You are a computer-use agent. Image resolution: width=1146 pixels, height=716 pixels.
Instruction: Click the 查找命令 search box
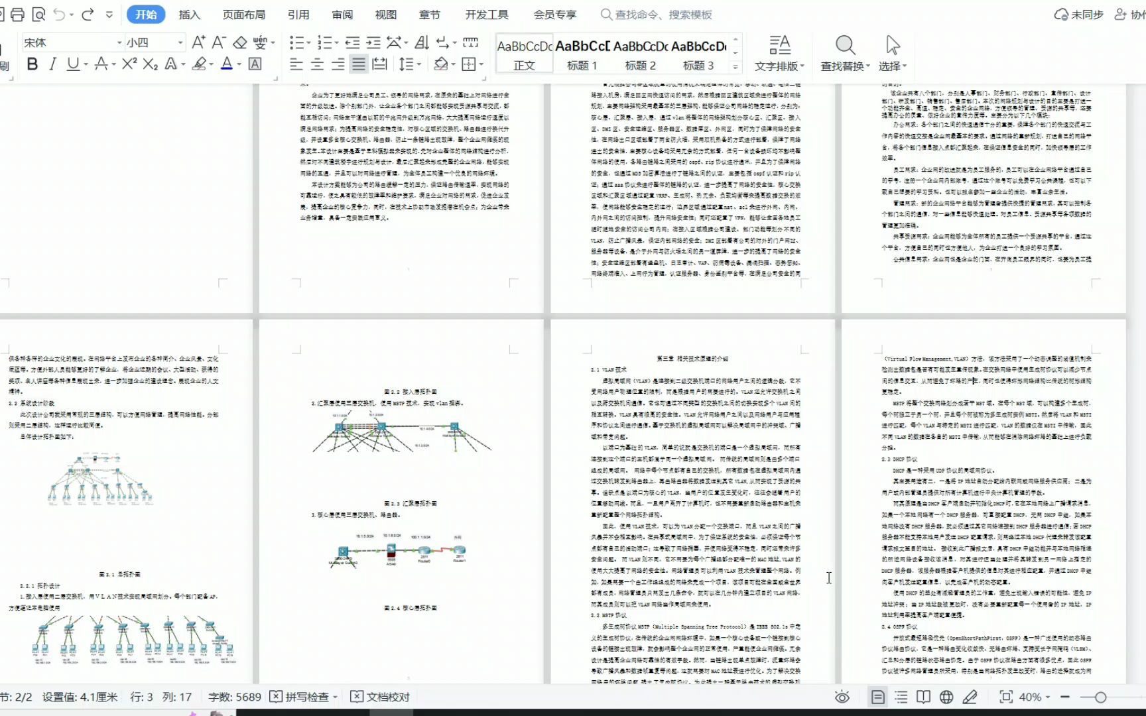tap(655, 14)
